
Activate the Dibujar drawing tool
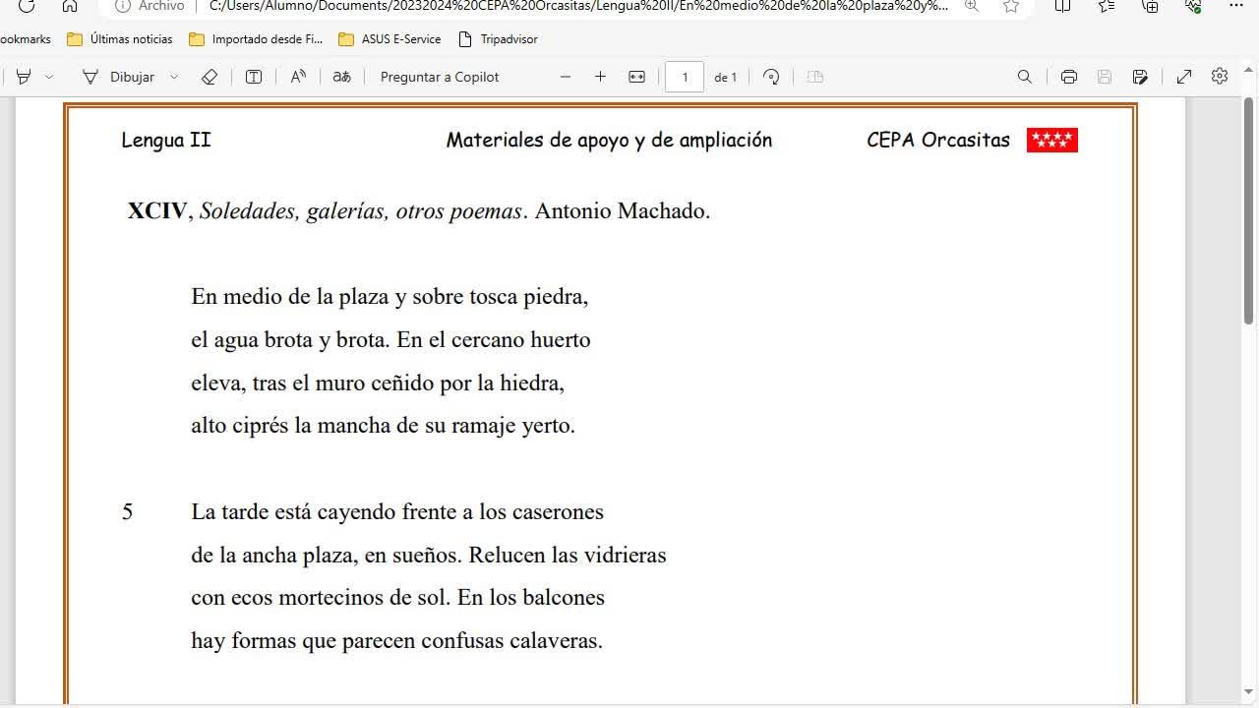pyautogui.click(x=118, y=77)
